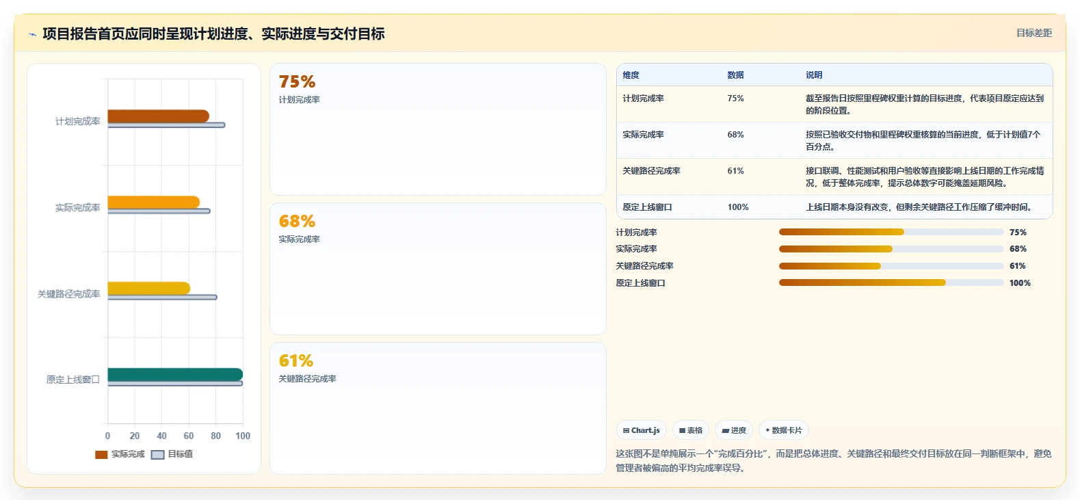
Task: Select the 61% 关键路径完成率 stat card
Action: pyautogui.click(x=438, y=408)
